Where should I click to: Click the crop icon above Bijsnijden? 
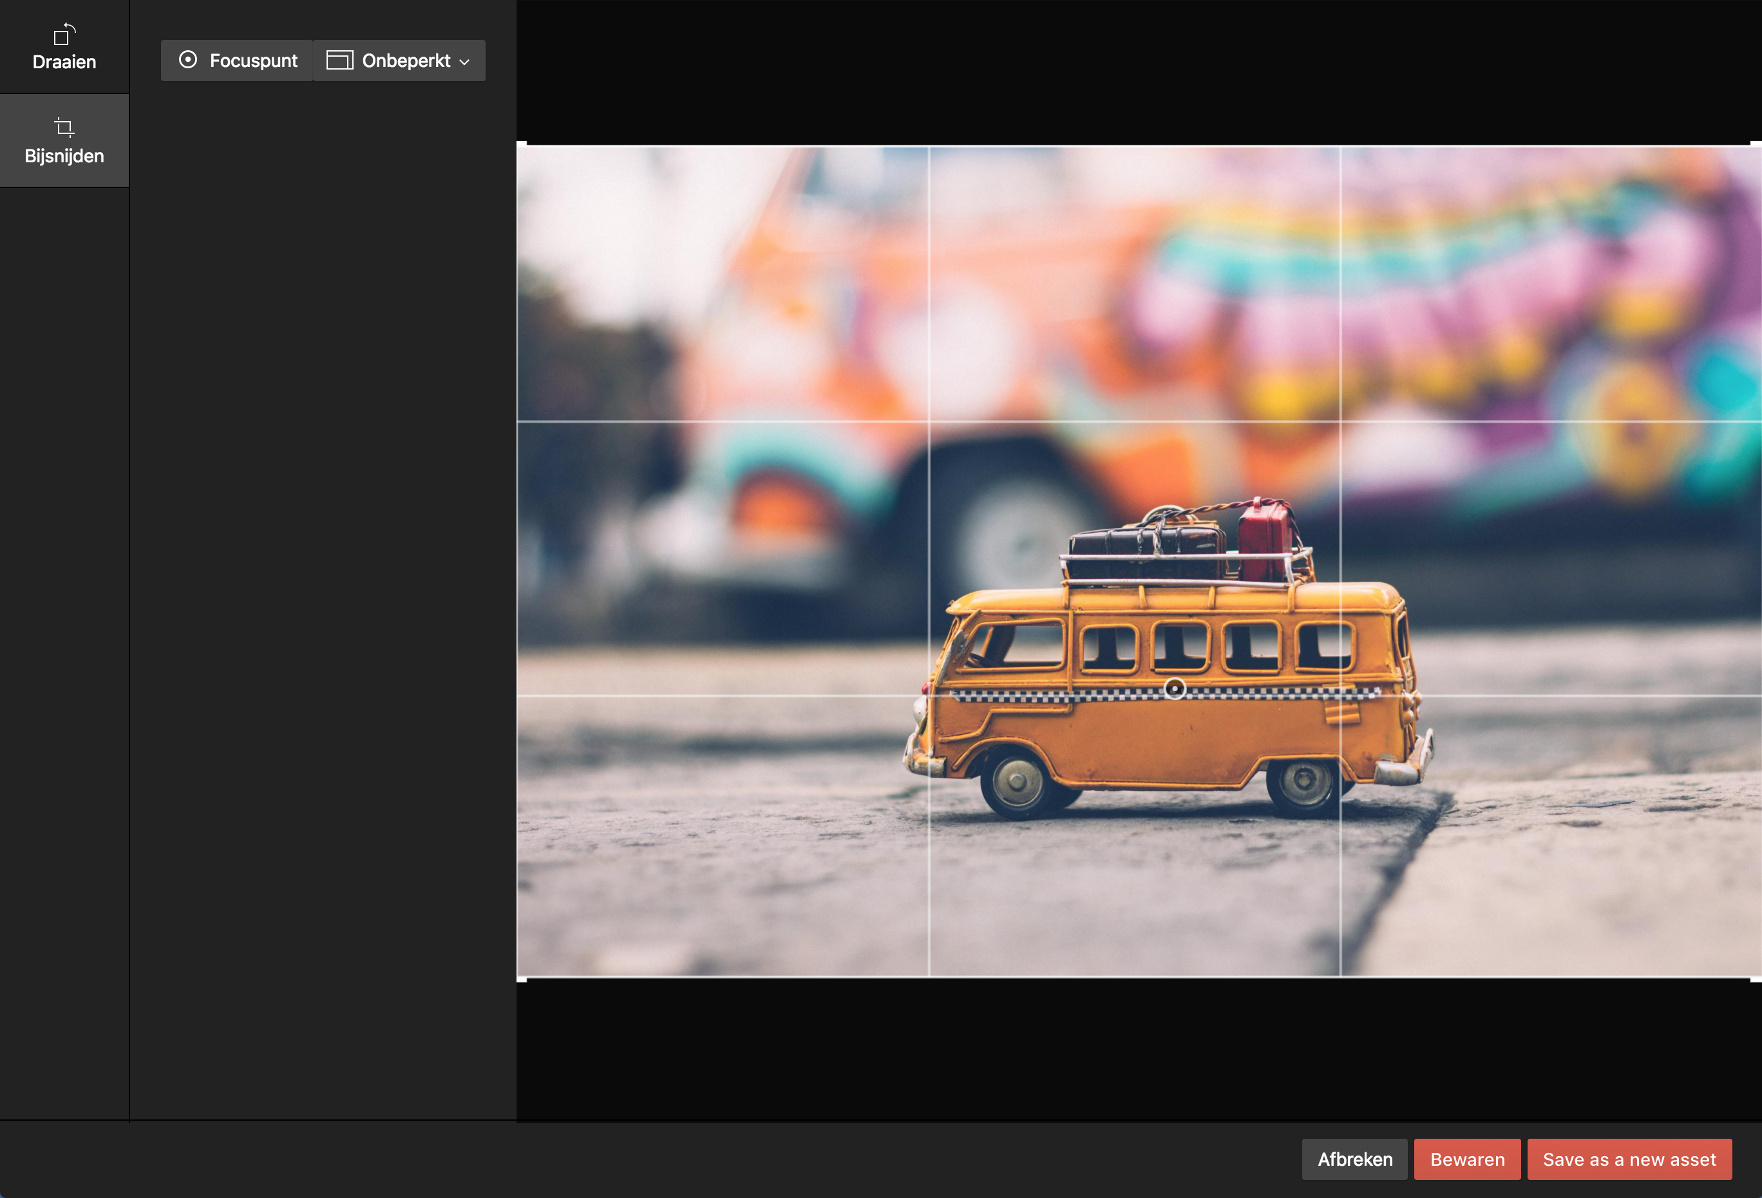pos(64,127)
